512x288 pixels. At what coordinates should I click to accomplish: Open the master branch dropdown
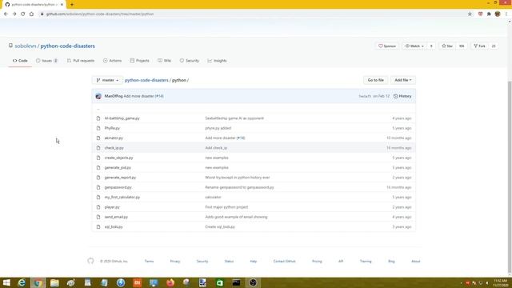(x=108, y=80)
